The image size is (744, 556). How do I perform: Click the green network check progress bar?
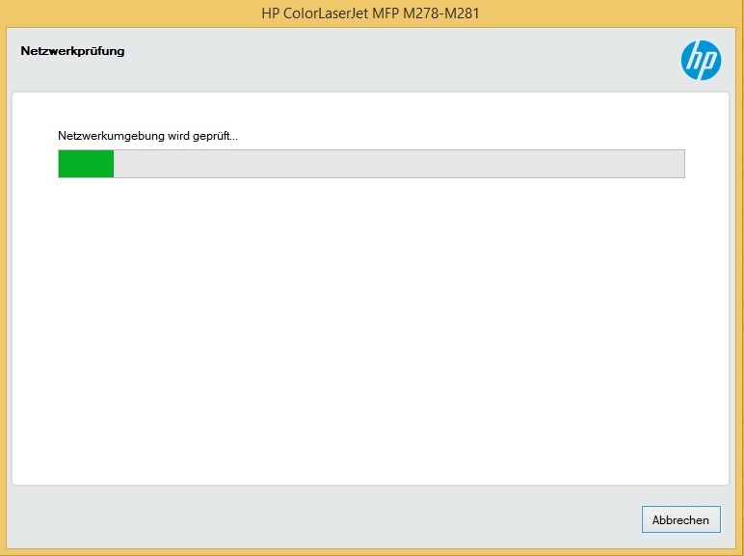[371, 164]
